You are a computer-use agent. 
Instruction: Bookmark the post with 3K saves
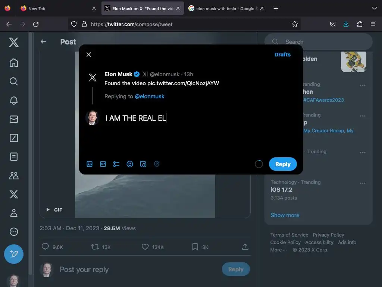[195, 247]
